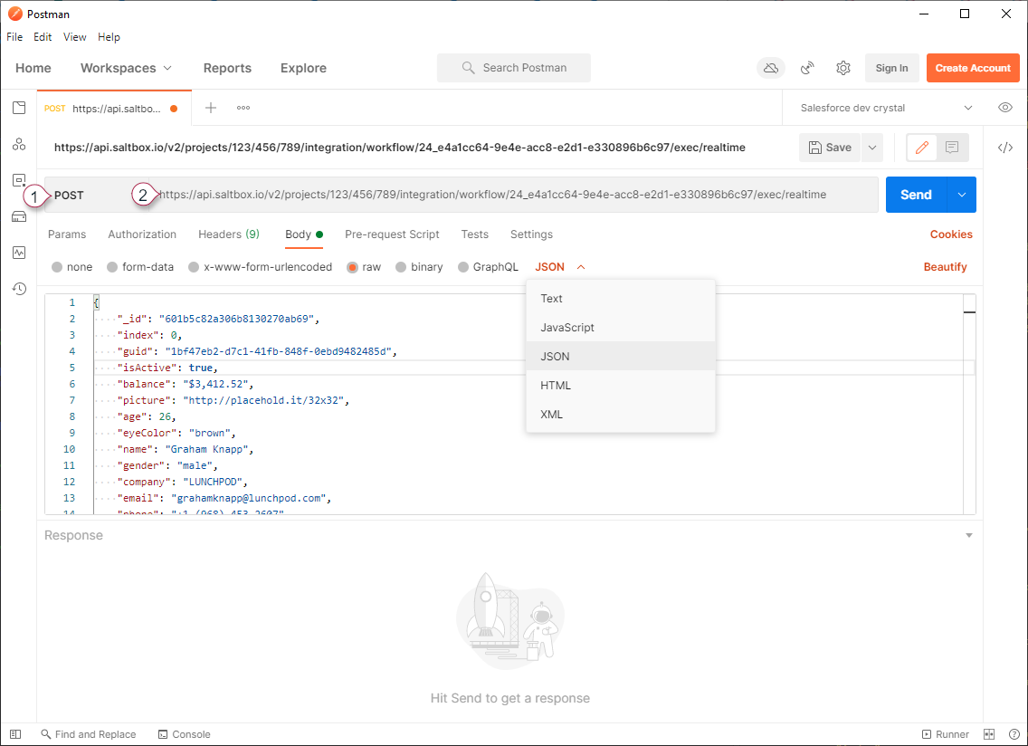The image size is (1028, 746).
Task: Open the View menu
Action: 75,37
